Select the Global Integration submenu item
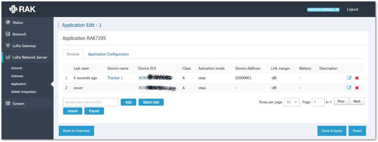This screenshot has height=142, width=378. tap(24, 92)
